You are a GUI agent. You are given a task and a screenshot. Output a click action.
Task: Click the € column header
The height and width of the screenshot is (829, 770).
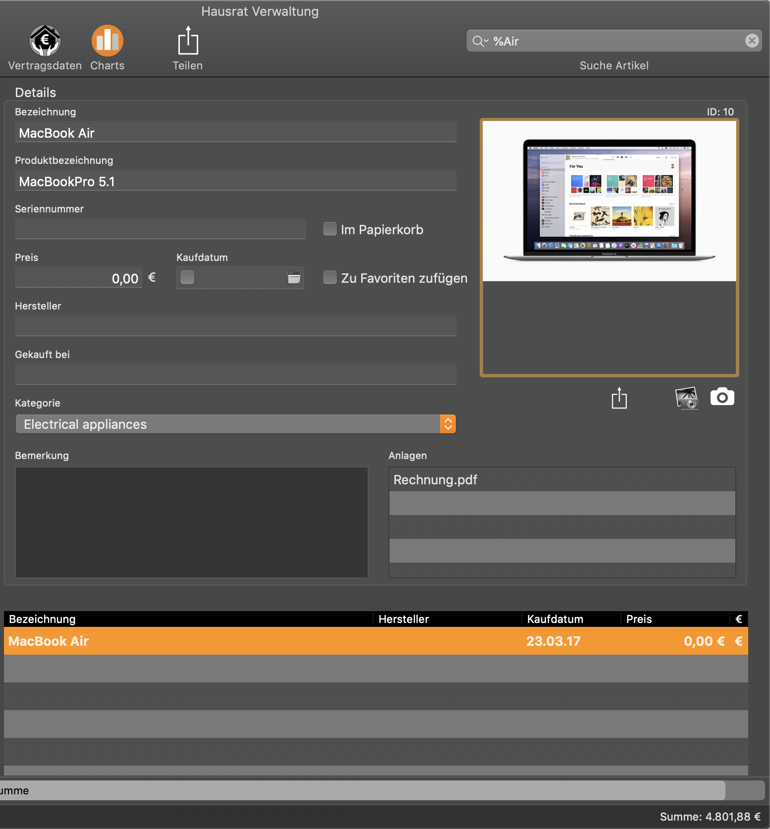739,619
